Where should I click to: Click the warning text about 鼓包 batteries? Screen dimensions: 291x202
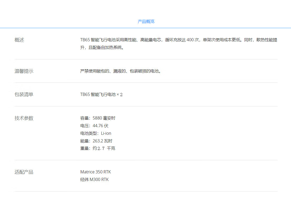120,71
